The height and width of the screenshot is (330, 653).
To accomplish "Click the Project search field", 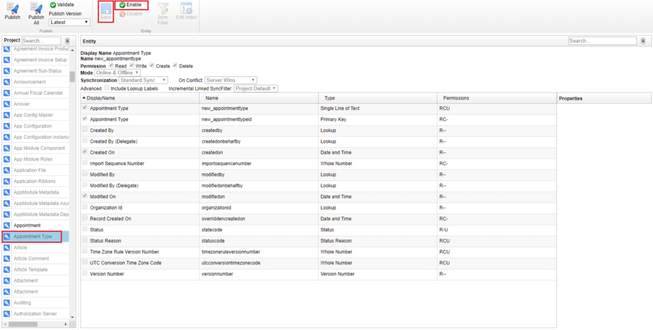I will pyautogui.click(x=41, y=41).
